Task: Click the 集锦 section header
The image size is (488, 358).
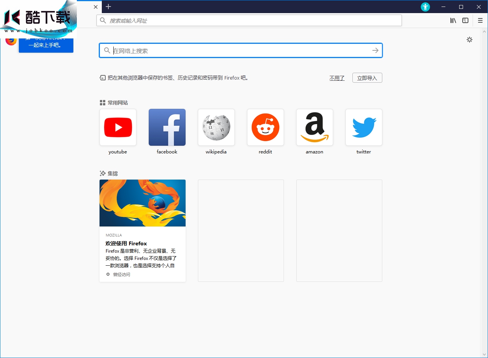Action: click(x=109, y=173)
